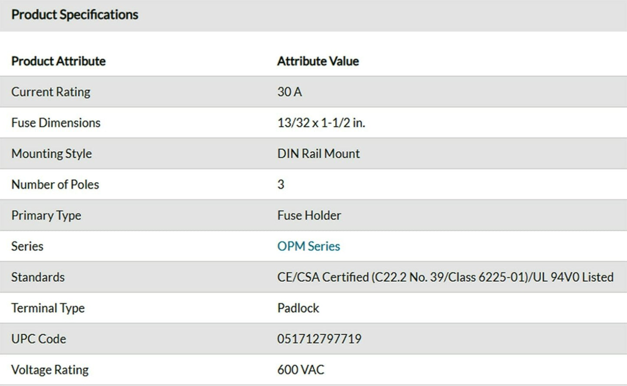
Task: Click the Primary Type label
Action: point(46,216)
